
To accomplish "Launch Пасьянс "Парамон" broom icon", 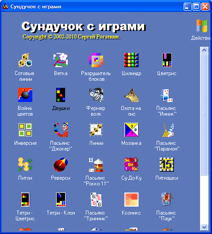I will pyautogui.click(x=168, y=130).
